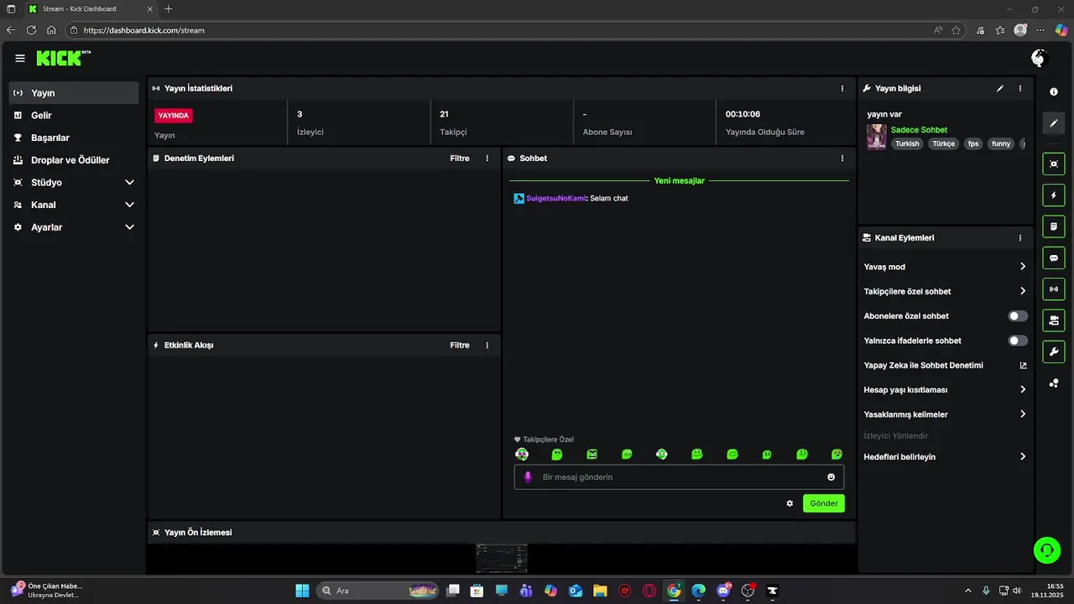Open Etkinlik Akışı panel three-dot menu

click(x=487, y=345)
